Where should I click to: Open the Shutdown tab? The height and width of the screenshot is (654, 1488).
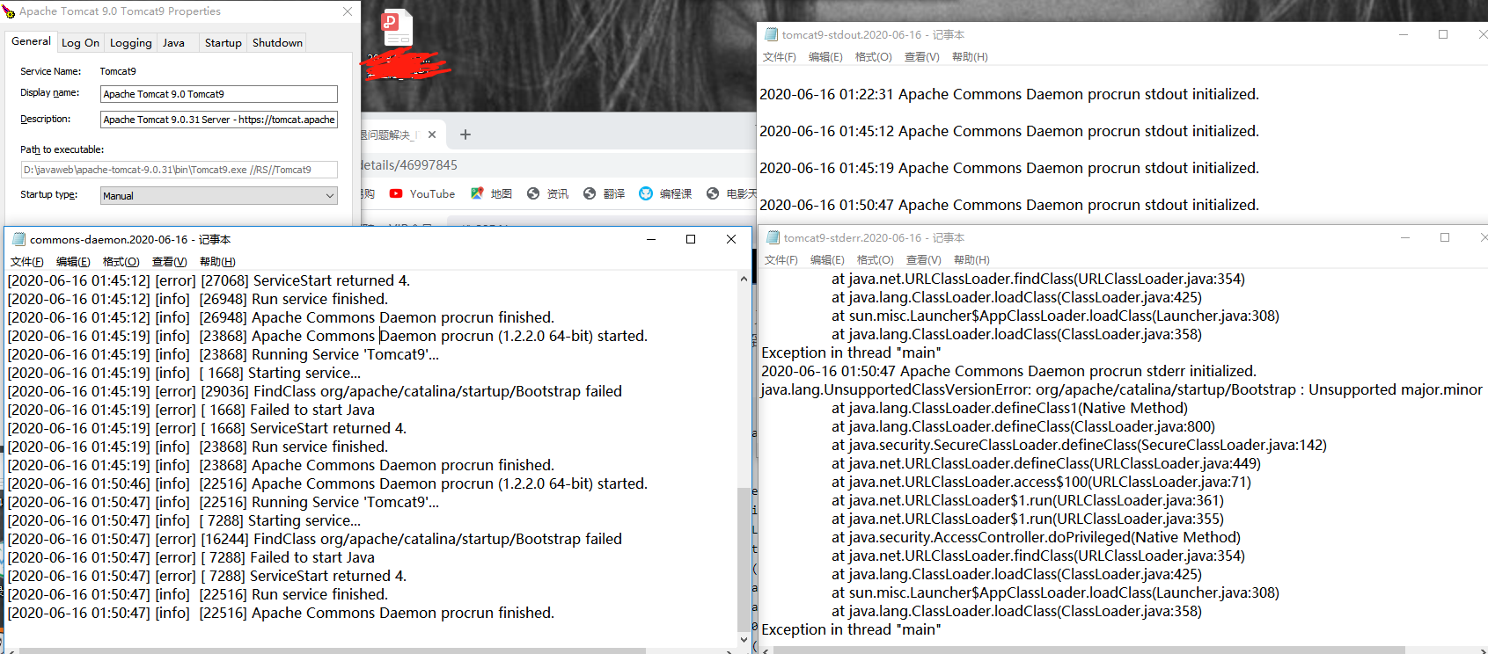pyautogui.click(x=277, y=42)
